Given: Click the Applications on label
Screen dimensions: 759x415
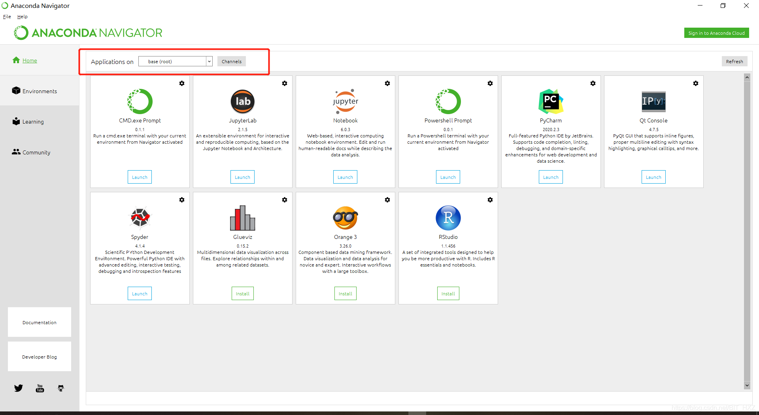Looking at the screenshot, I should [112, 62].
